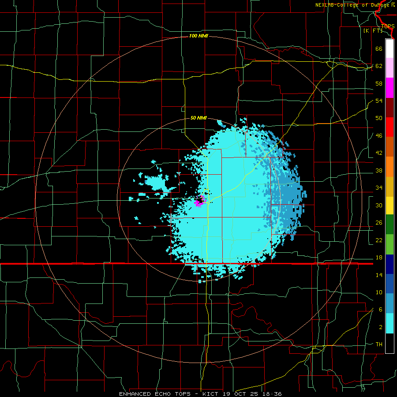Click the legend value '54'

point(379,101)
